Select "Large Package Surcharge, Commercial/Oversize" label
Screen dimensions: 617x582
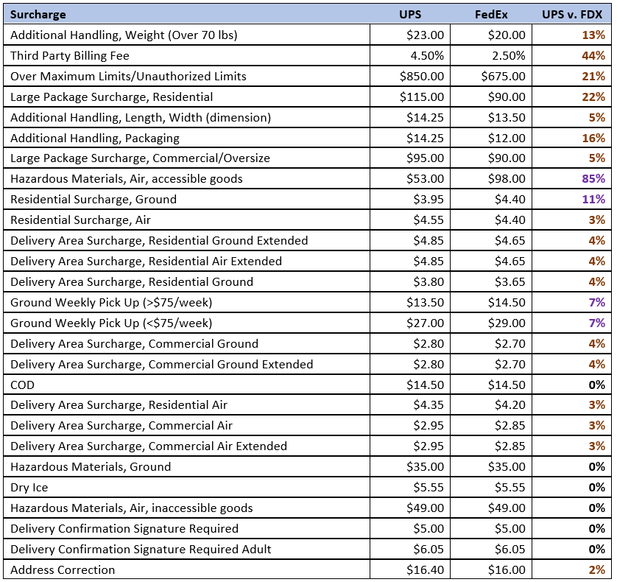click(140, 158)
